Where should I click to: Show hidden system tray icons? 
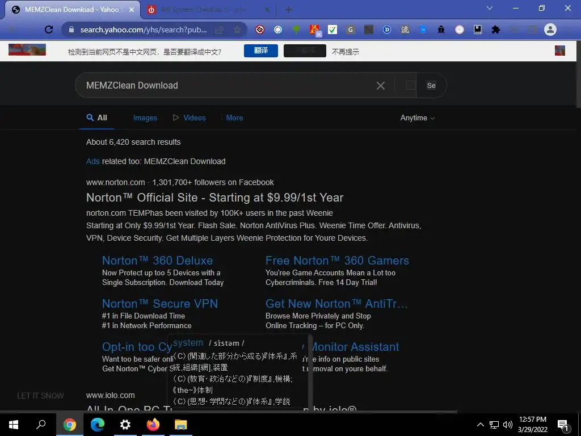pyautogui.click(x=480, y=425)
